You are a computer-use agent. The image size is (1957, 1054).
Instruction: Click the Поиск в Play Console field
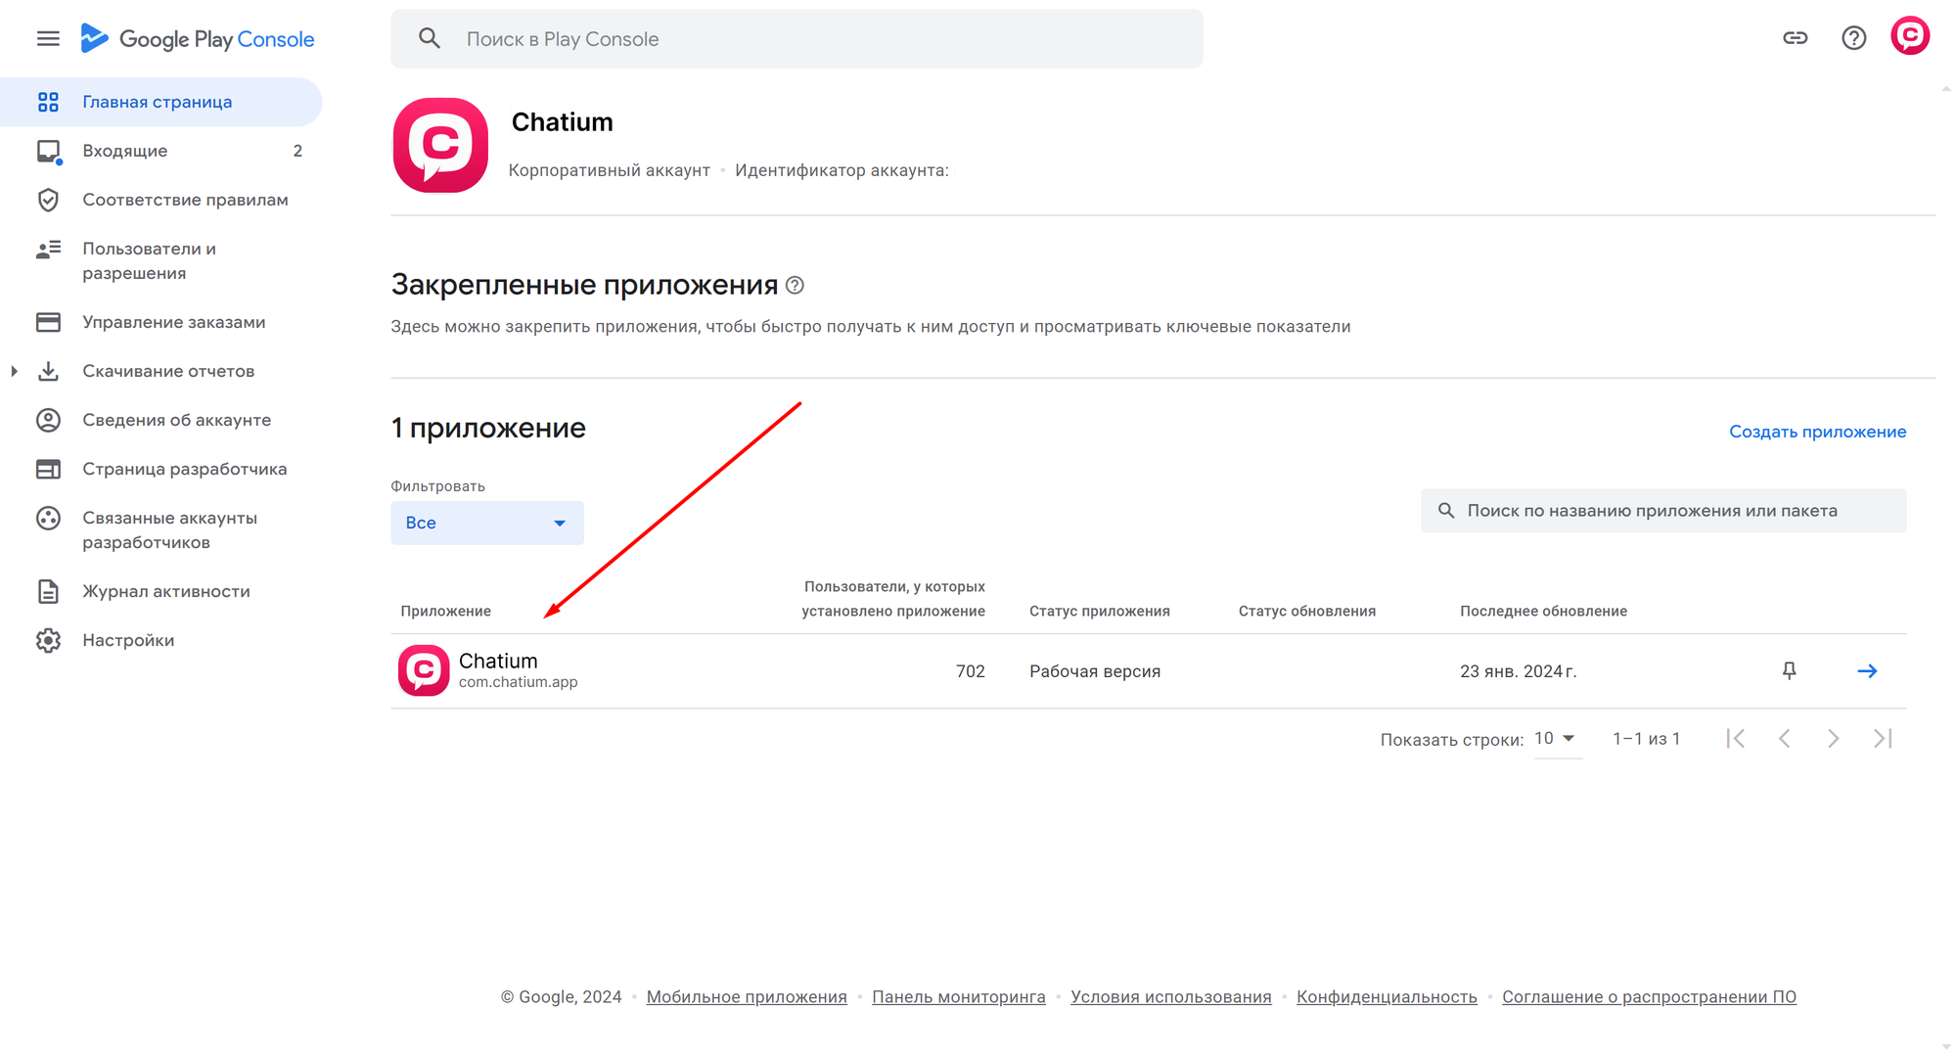click(796, 39)
